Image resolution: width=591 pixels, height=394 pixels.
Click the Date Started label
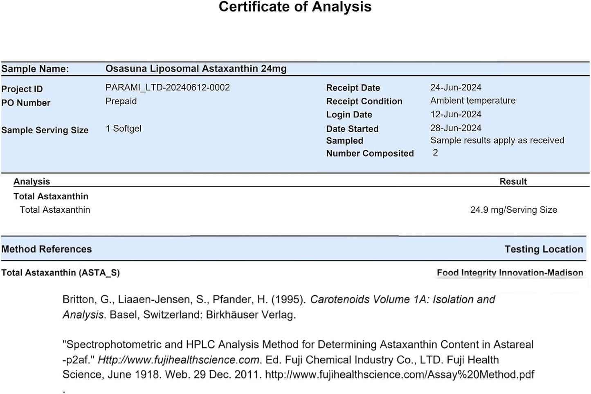point(352,129)
